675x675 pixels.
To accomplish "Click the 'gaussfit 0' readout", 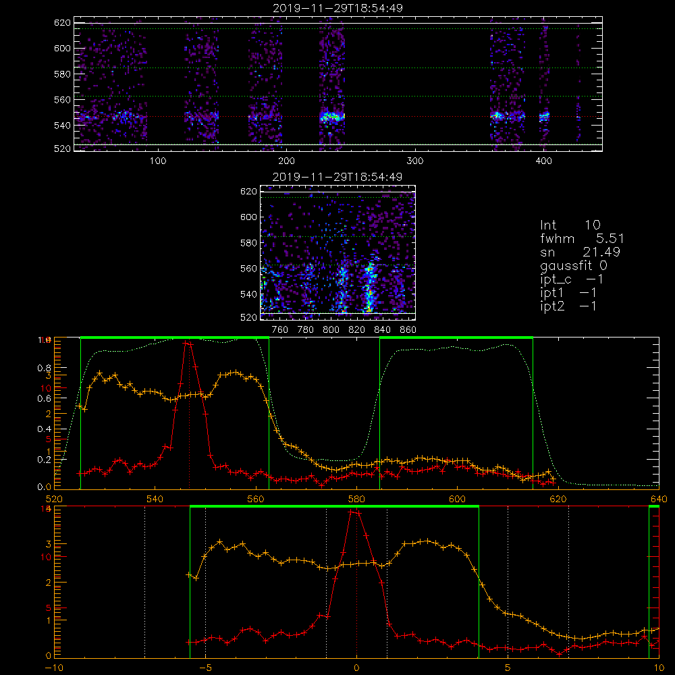I will (573, 265).
